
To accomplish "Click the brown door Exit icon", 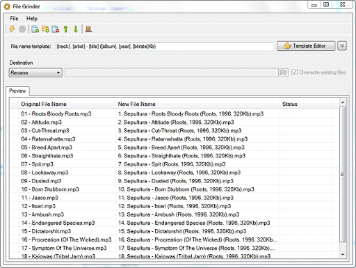I will 88,29.
